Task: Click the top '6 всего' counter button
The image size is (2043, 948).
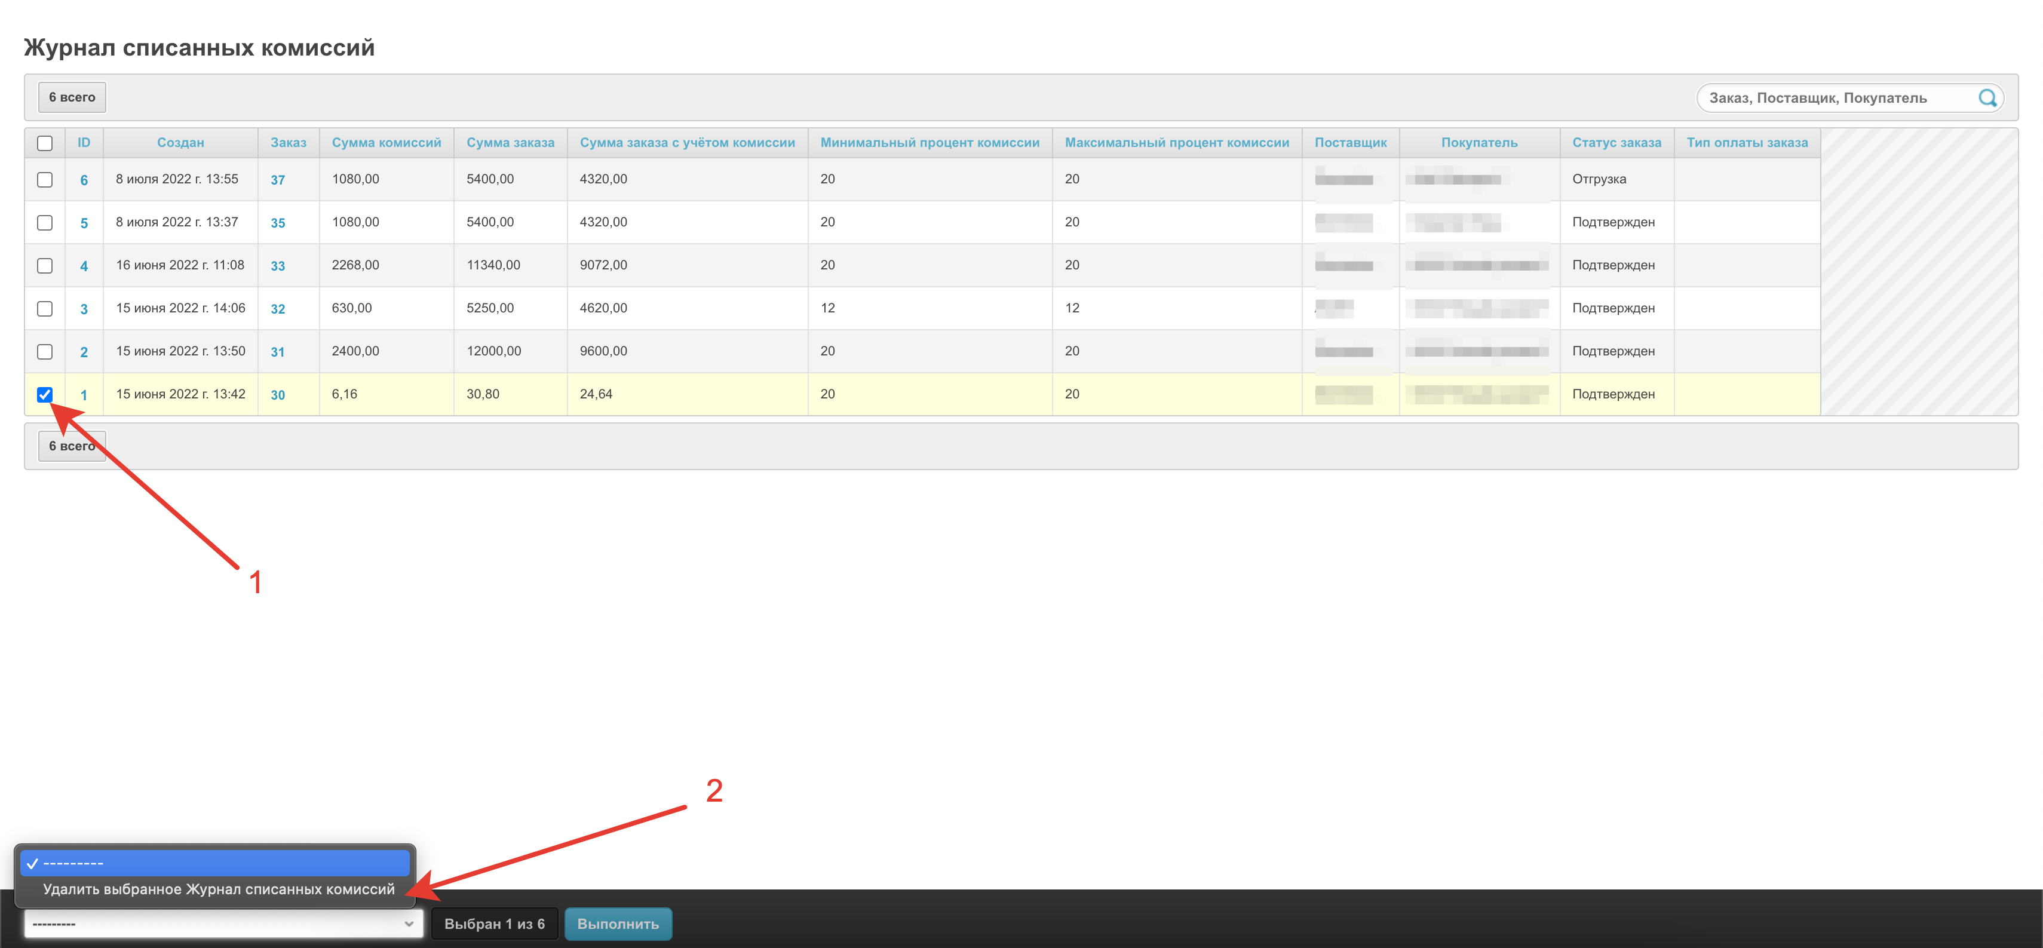Action: 72,97
